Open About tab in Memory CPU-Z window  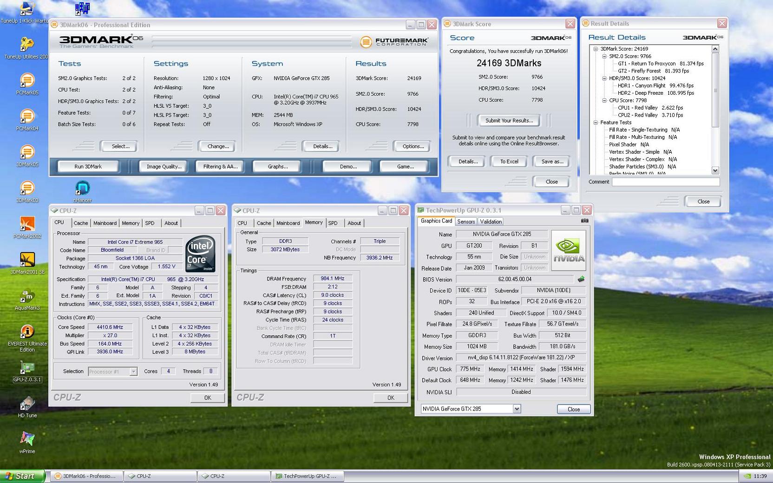tap(354, 223)
